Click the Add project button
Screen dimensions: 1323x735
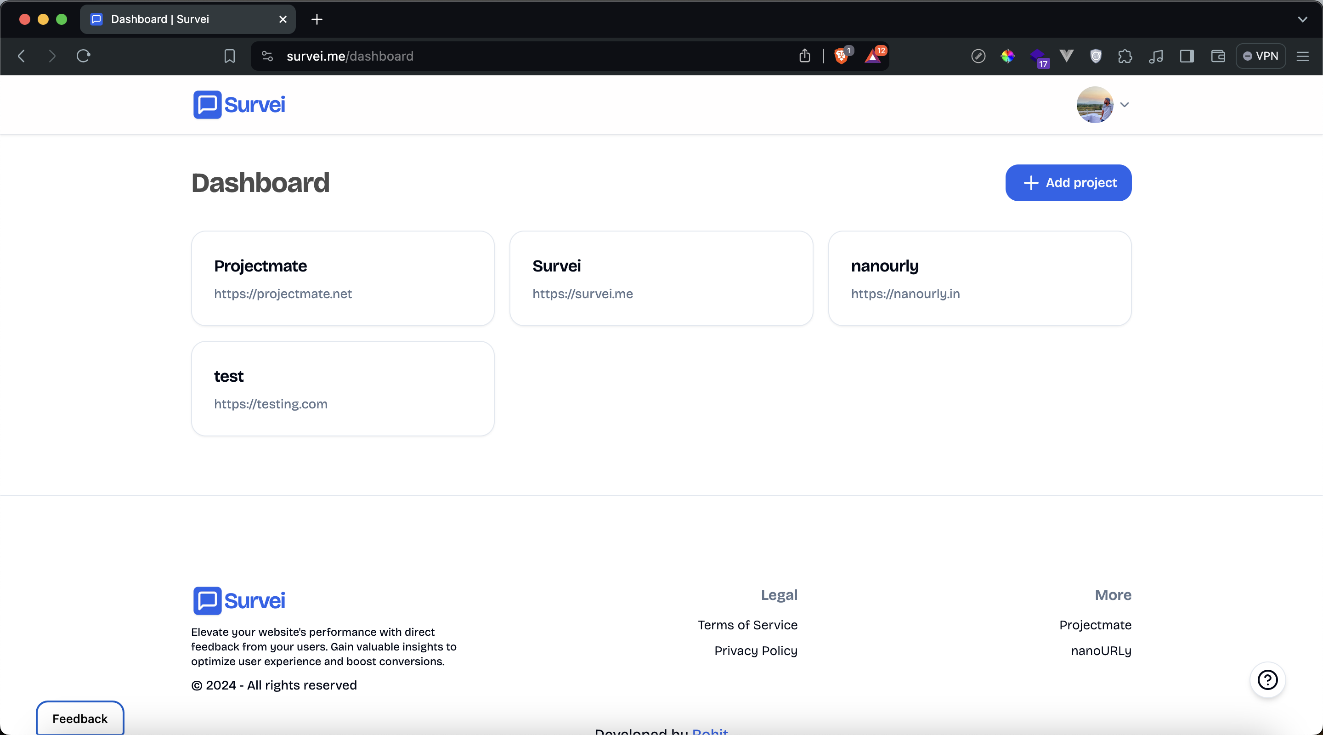coord(1068,183)
